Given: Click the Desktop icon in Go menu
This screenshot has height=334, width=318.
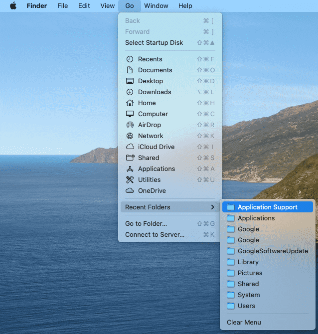Looking at the screenshot, I should pos(130,81).
